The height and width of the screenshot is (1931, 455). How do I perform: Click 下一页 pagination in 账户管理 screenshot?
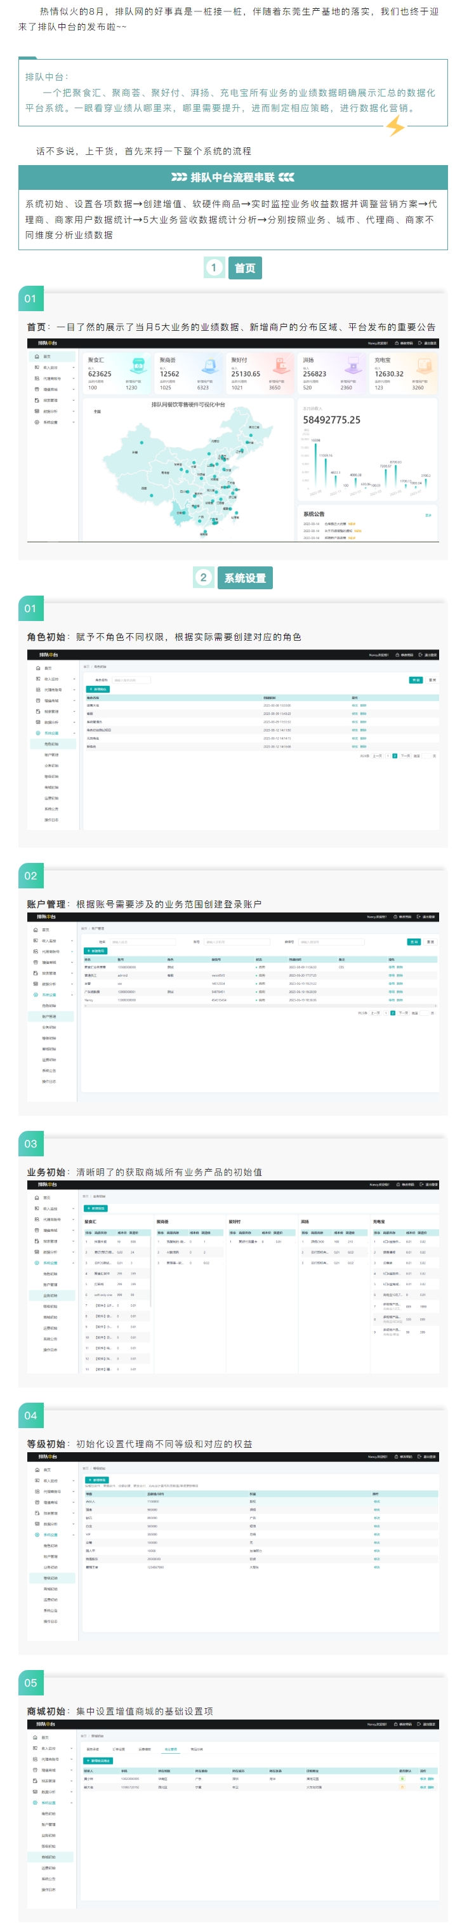[x=403, y=1013]
